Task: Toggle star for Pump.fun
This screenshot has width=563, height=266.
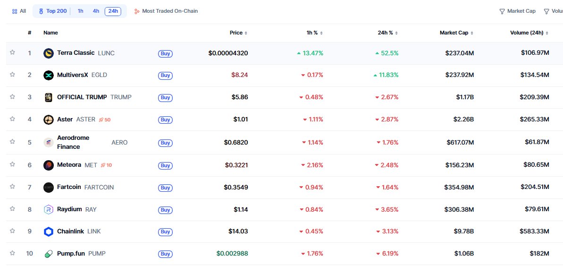Action: coord(12,253)
